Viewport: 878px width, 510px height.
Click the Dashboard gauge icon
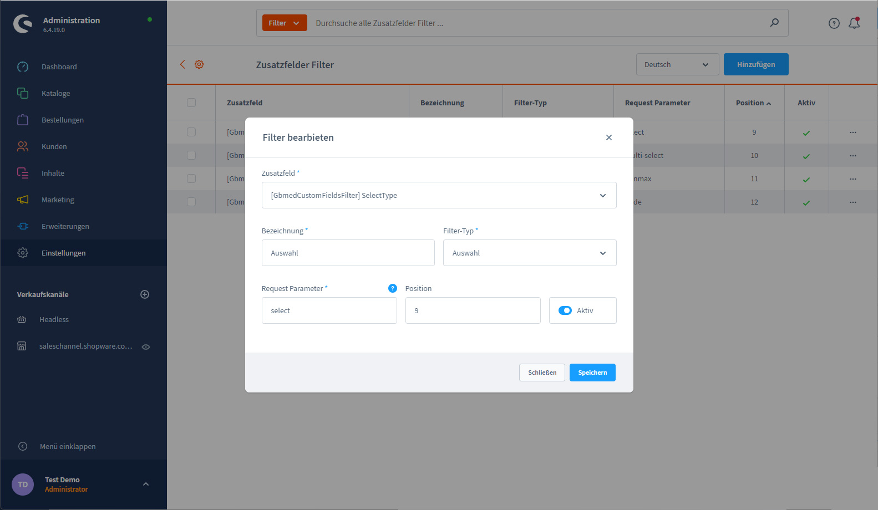tap(23, 67)
